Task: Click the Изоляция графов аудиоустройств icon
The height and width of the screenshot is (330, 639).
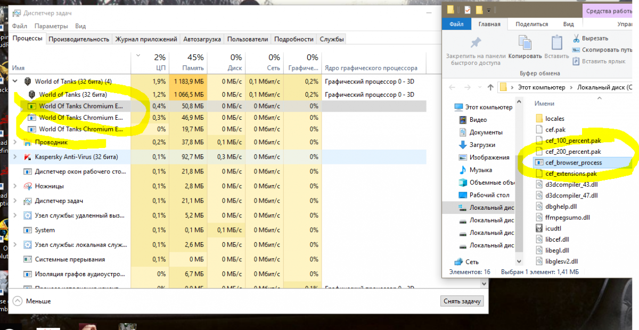Action: click(28, 274)
